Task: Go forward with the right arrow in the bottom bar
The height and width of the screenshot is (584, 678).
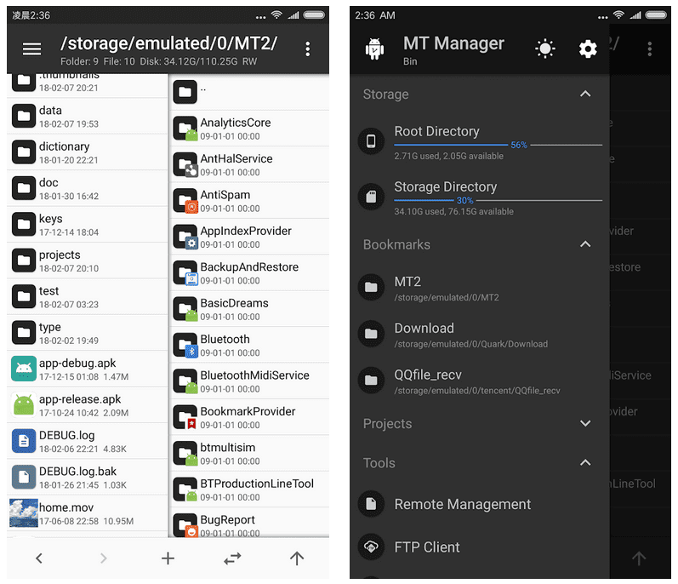Action: (x=103, y=558)
